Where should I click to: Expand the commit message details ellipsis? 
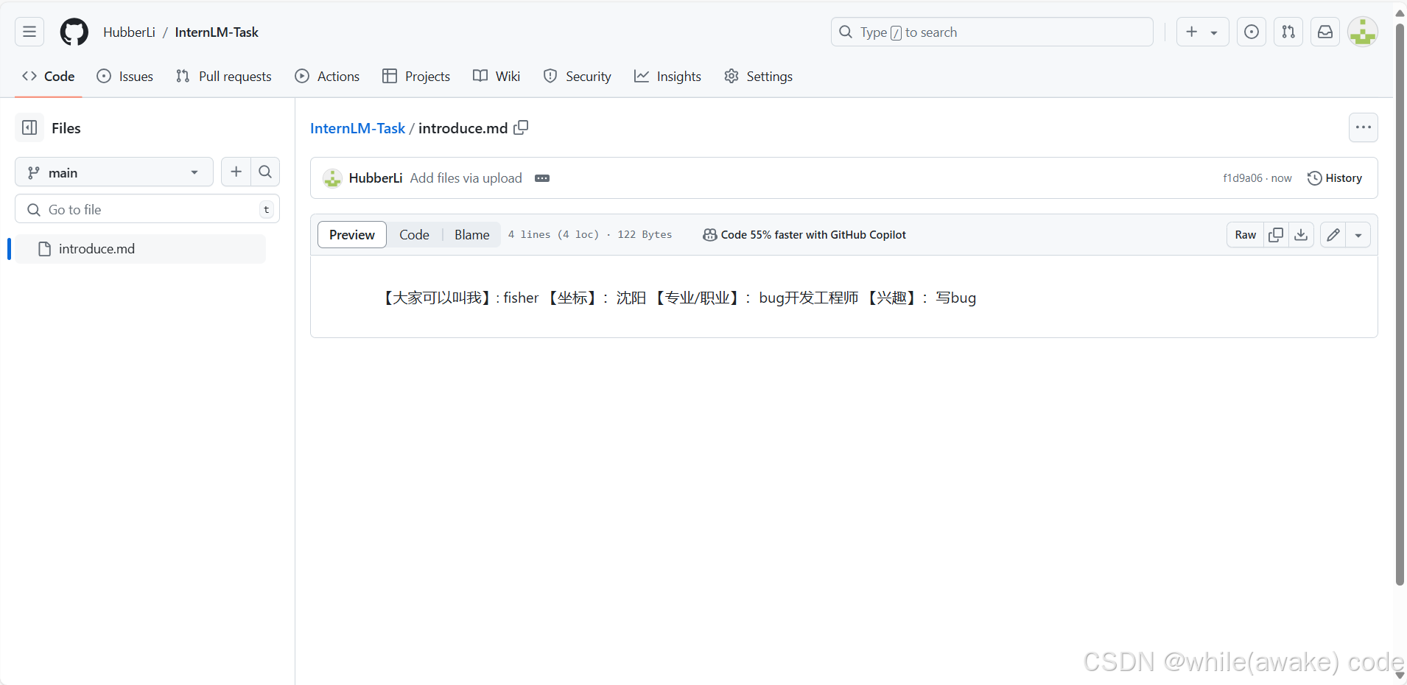542,178
